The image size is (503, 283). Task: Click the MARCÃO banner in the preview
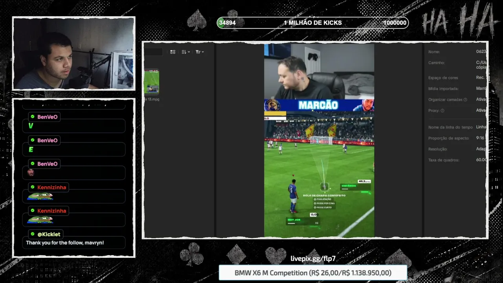[318, 105]
